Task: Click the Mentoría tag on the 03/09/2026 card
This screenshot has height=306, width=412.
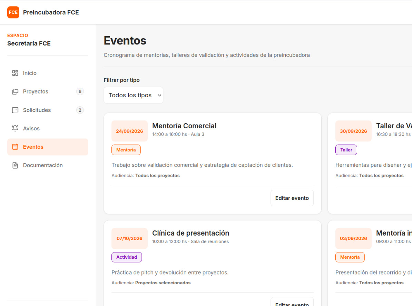Action: click(350, 257)
